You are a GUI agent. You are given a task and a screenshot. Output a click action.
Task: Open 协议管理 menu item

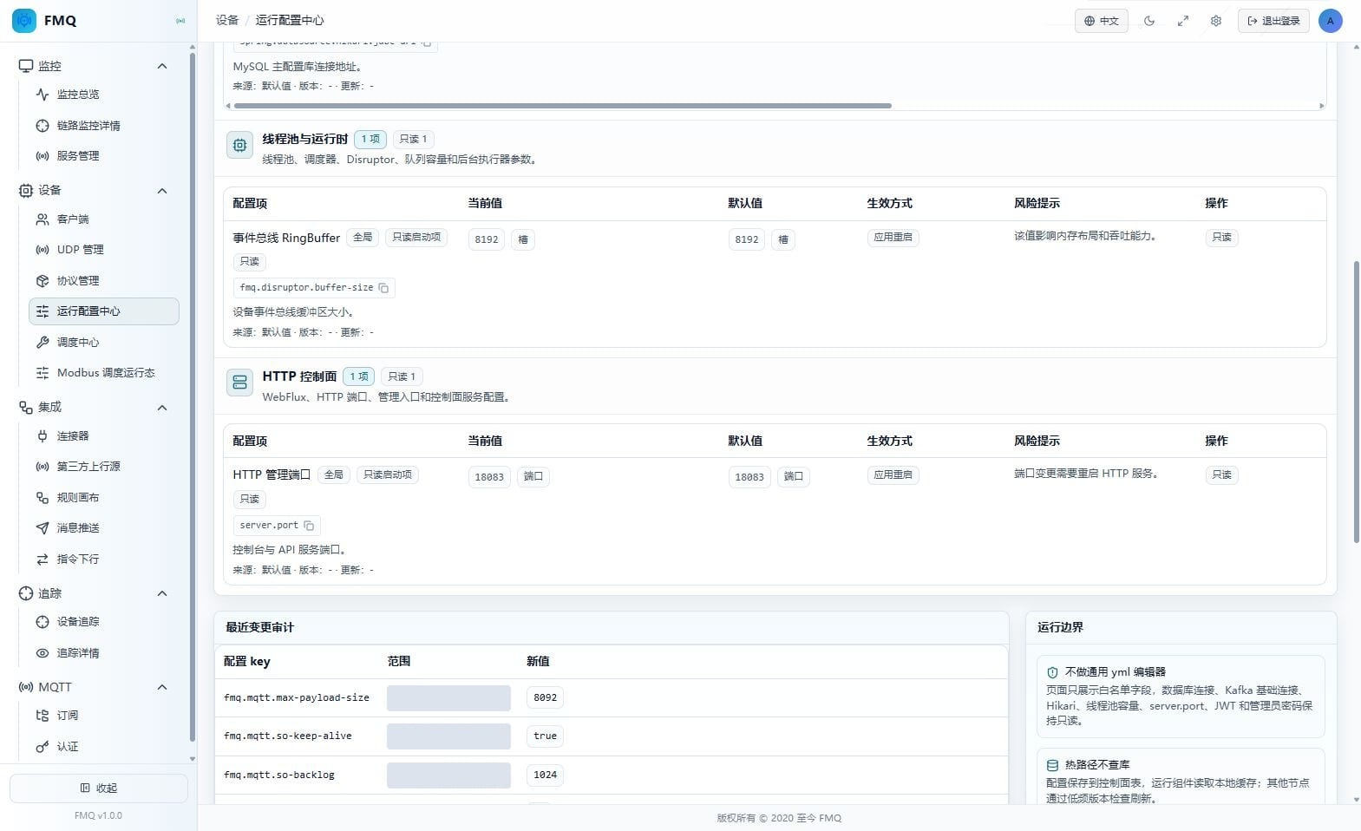tap(104, 281)
